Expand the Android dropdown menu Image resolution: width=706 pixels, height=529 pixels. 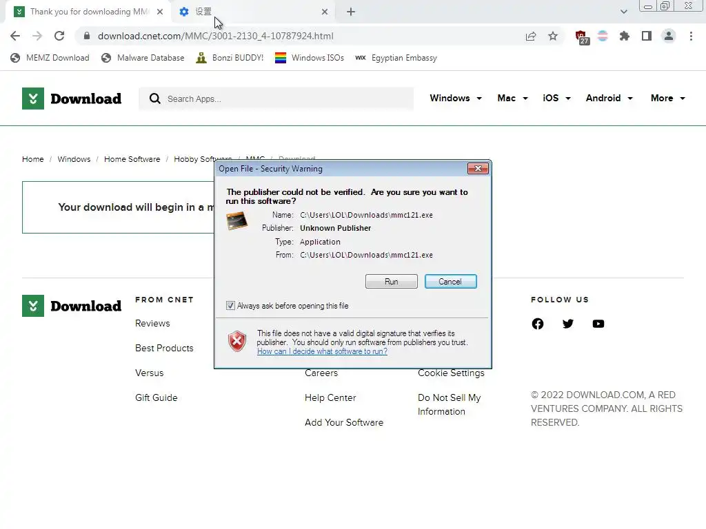(x=609, y=98)
